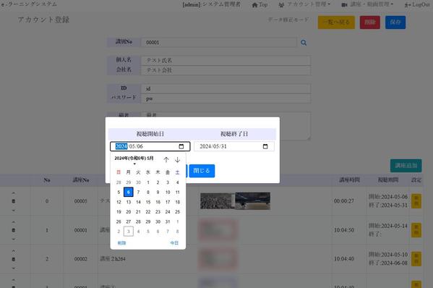Image resolution: width=433 pixels, height=288 pixels.
Task: Click the ID input field
Action: point(226,89)
